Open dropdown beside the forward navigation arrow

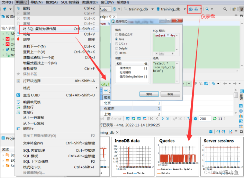[x=240, y=84]
